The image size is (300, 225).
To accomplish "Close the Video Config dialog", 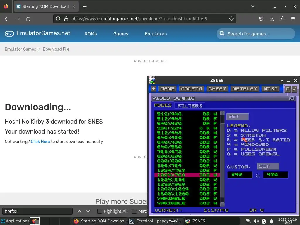I will [x=292, y=98].
